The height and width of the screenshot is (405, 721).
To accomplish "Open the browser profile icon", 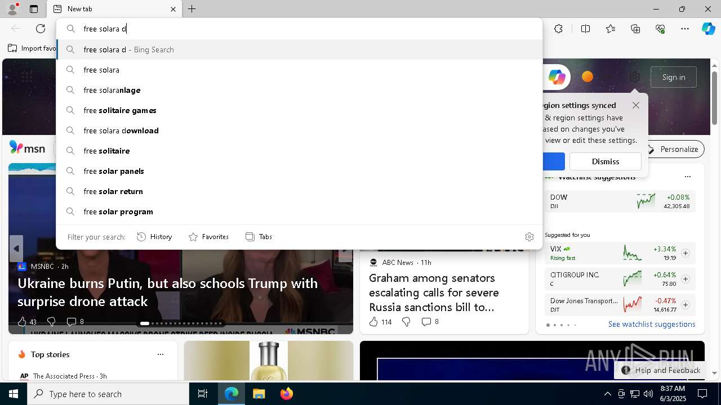I will point(12,9).
